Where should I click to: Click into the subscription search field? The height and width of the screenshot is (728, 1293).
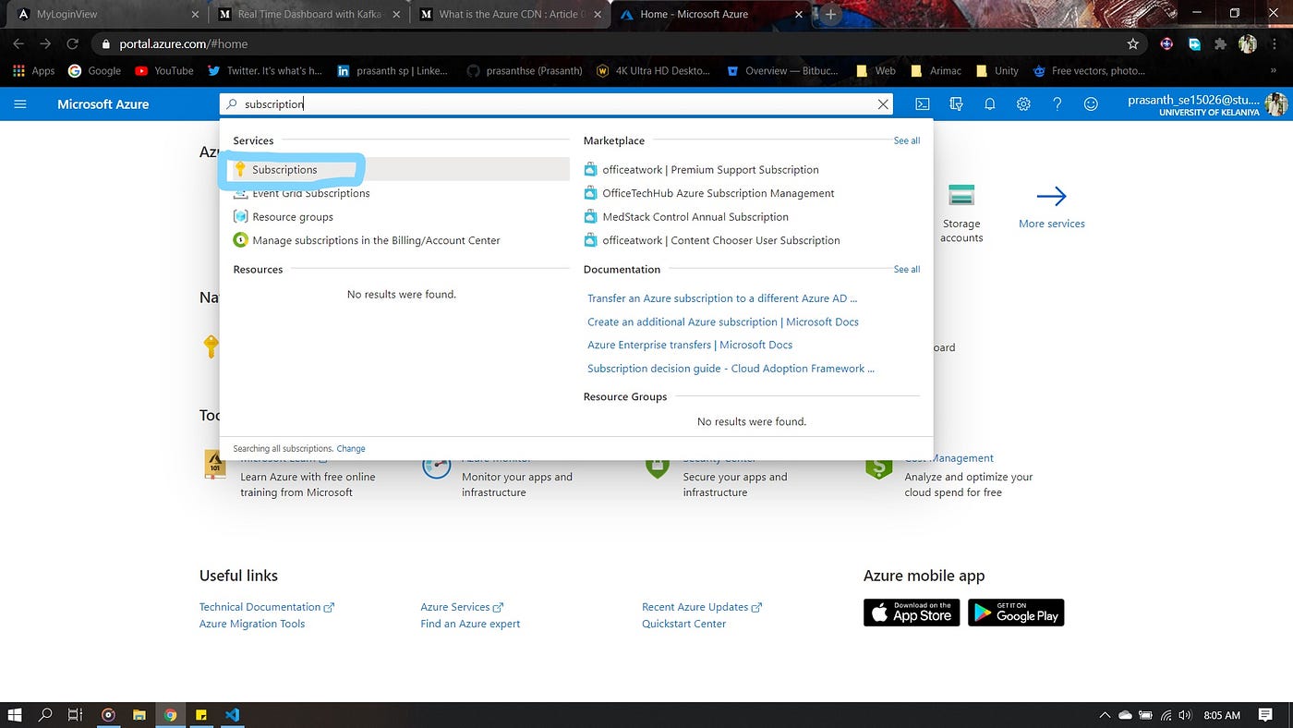tap(554, 104)
